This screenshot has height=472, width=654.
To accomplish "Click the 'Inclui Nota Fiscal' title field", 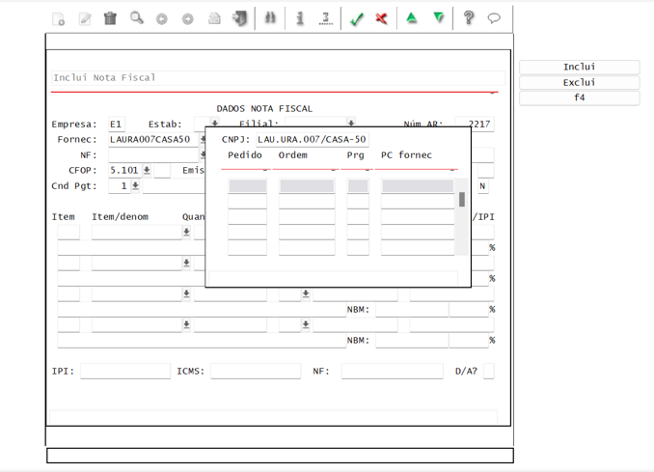I will pos(278,78).
